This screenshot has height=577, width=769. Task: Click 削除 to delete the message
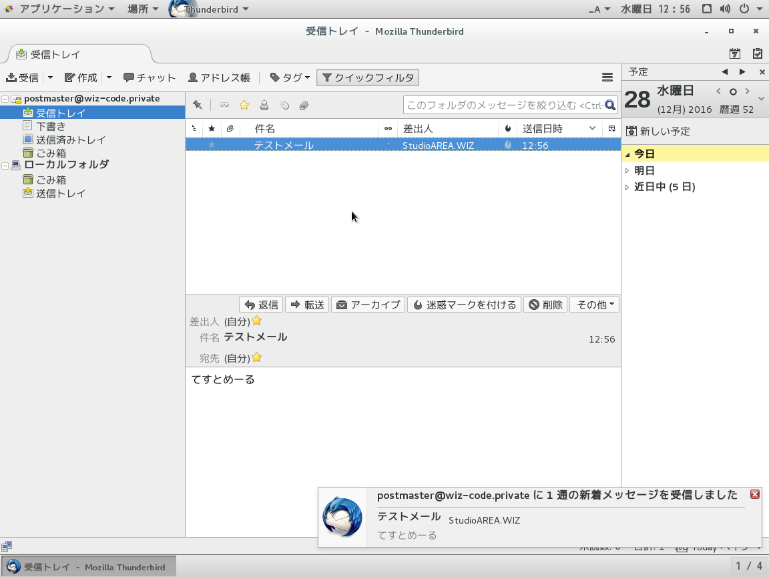point(545,305)
